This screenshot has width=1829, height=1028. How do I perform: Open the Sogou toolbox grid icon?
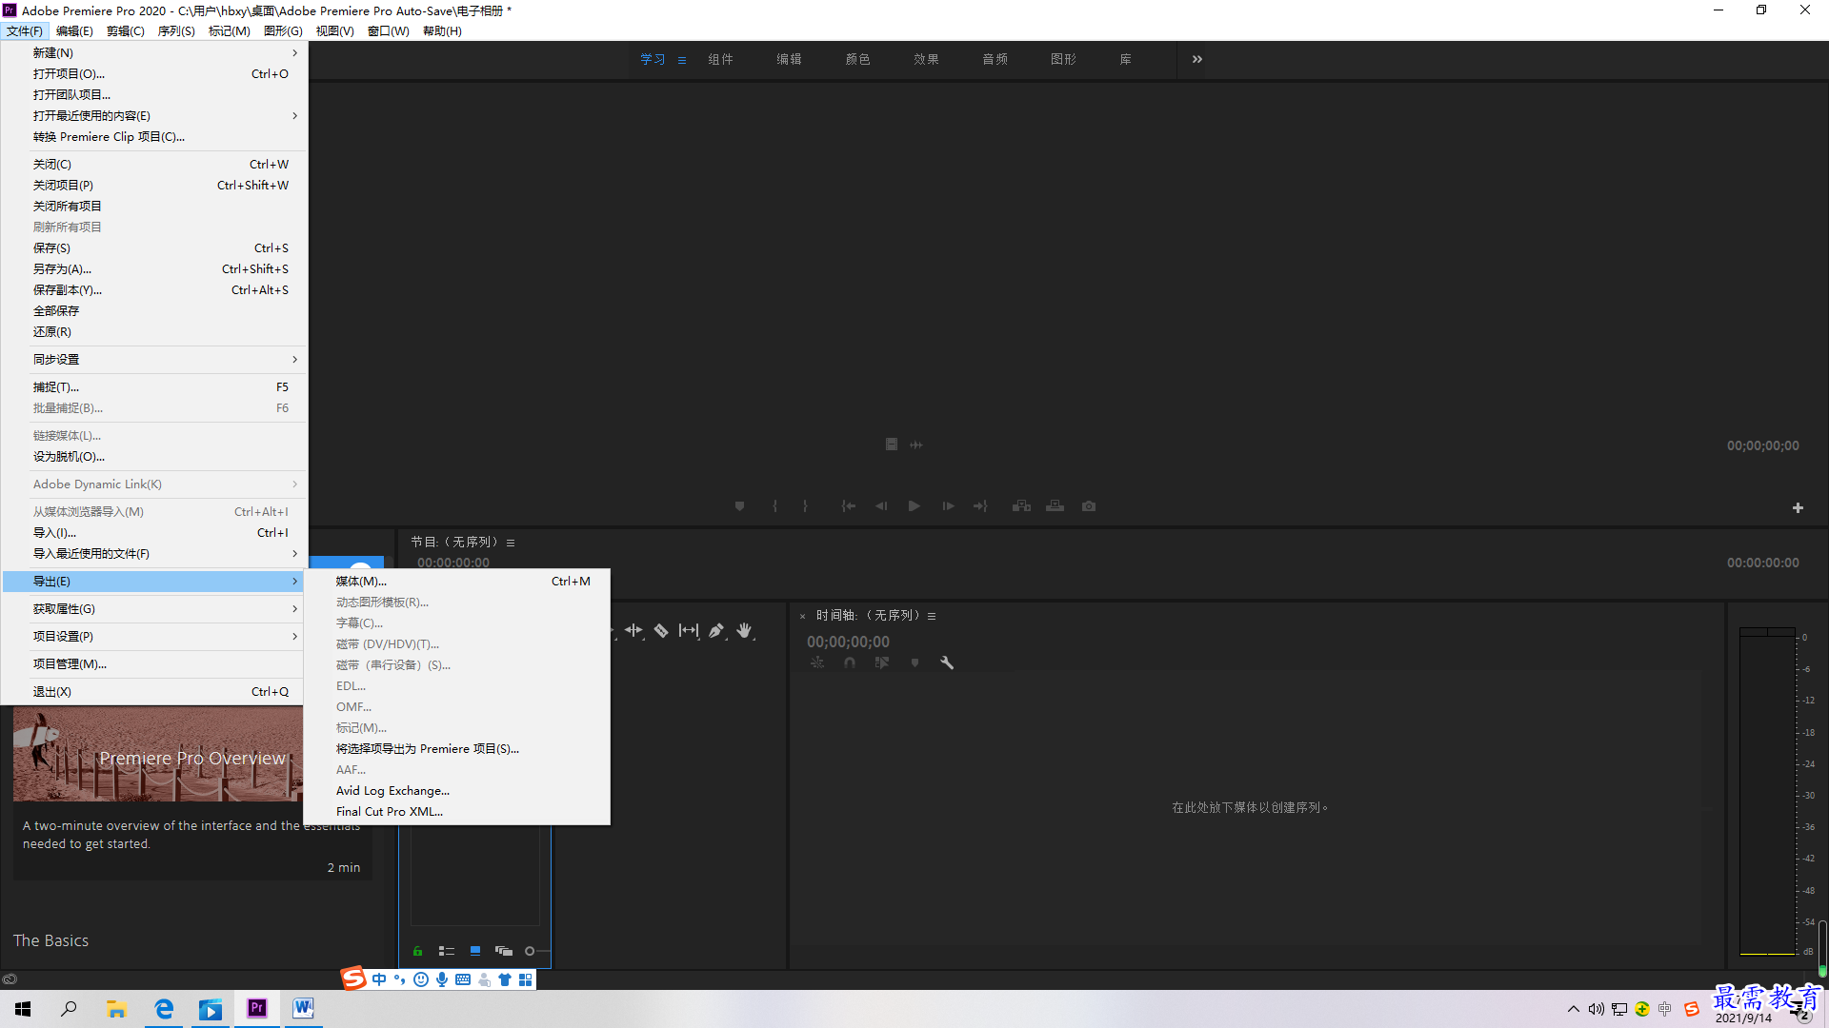(x=526, y=979)
